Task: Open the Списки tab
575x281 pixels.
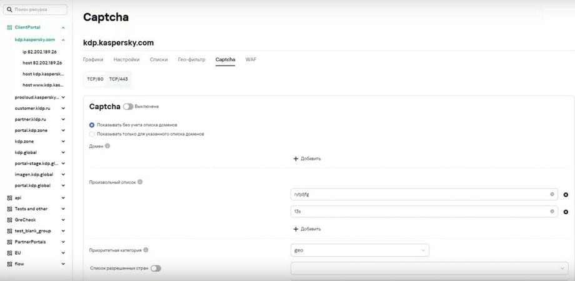Action: 159,60
